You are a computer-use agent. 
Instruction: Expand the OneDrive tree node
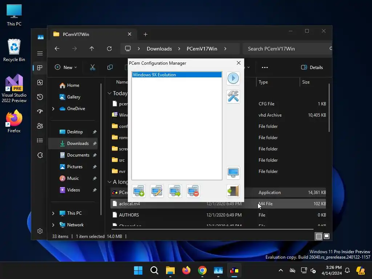(53, 109)
